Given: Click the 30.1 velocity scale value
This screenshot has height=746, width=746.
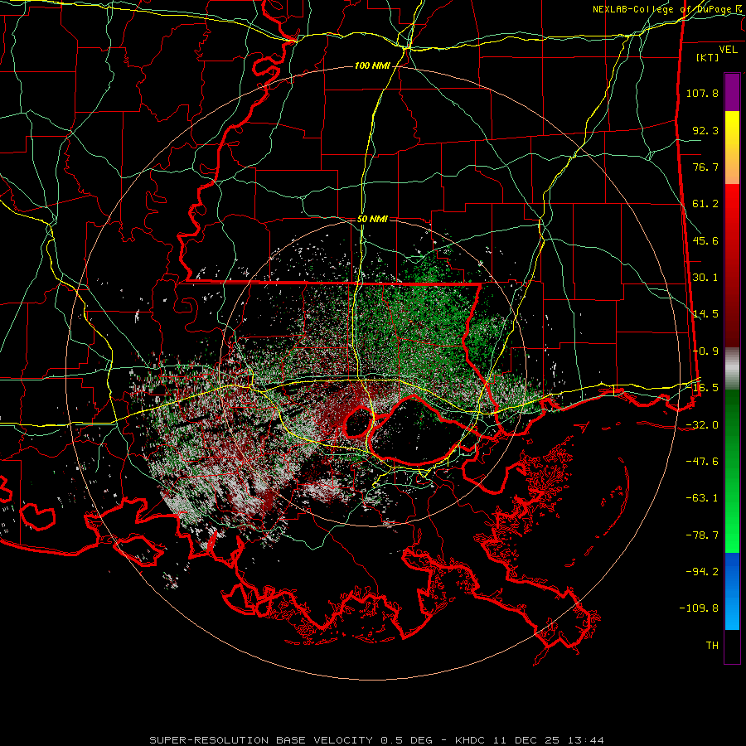Looking at the screenshot, I should (705, 278).
